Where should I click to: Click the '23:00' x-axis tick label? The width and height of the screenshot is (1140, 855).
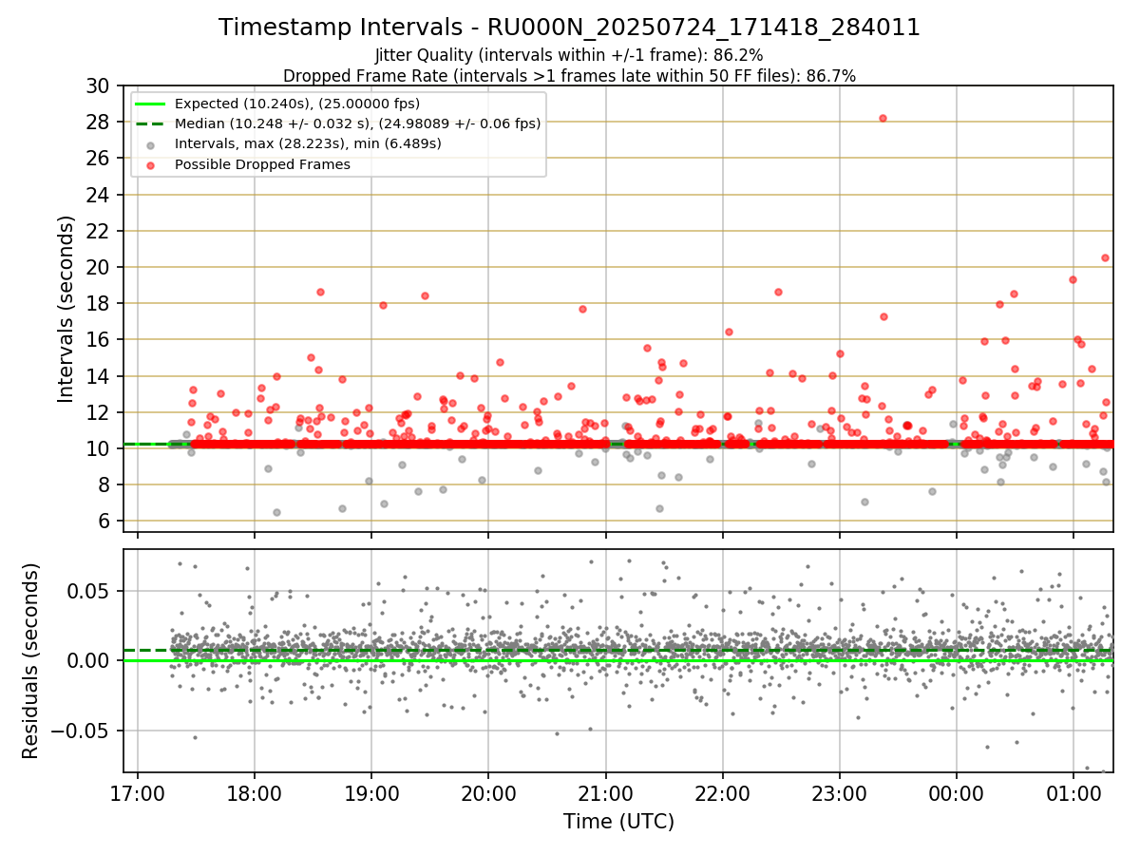(x=839, y=794)
